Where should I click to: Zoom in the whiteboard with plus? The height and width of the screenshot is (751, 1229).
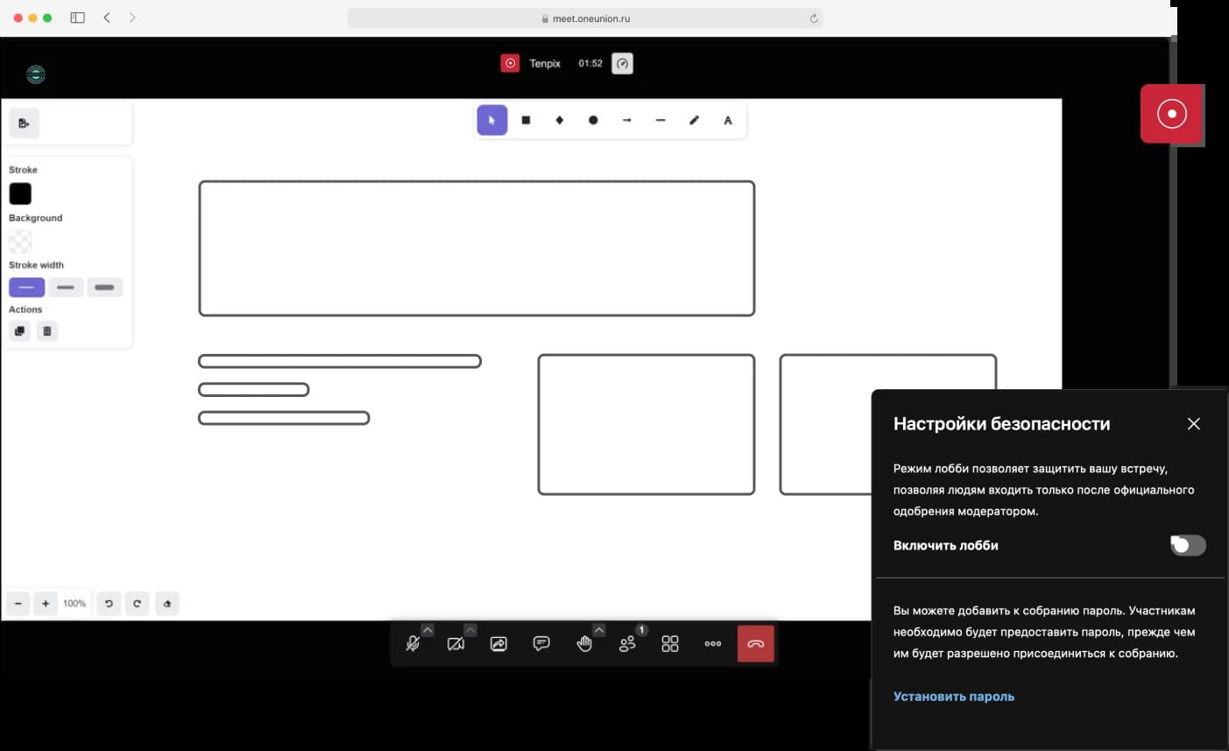pyautogui.click(x=46, y=604)
